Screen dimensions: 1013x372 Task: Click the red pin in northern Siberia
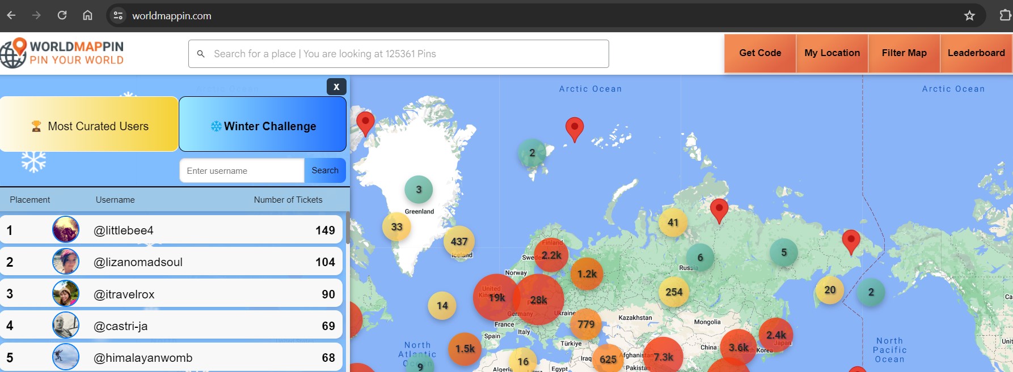pos(719,211)
